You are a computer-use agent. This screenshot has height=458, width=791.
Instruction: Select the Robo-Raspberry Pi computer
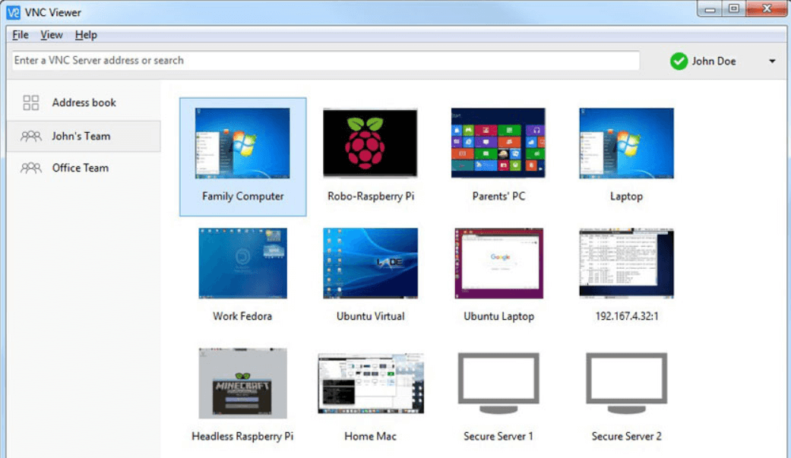pyautogui.click(x=370, y=144)
